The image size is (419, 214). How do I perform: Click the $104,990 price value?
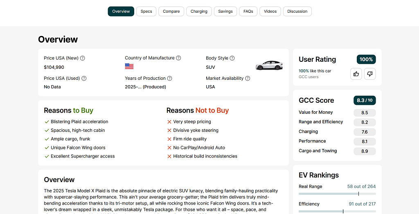click(54, 68)
